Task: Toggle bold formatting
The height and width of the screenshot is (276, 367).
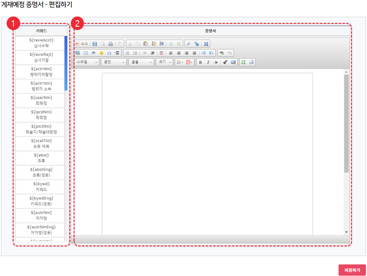Action: [x=200, y=62]
